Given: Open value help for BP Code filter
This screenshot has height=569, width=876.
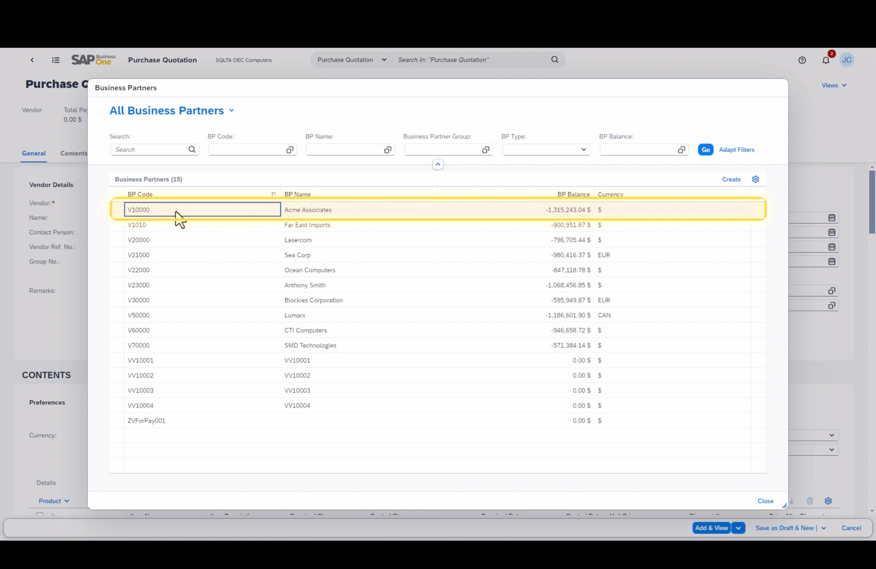Looking at the screenshot, I should [x=290, y=150].
